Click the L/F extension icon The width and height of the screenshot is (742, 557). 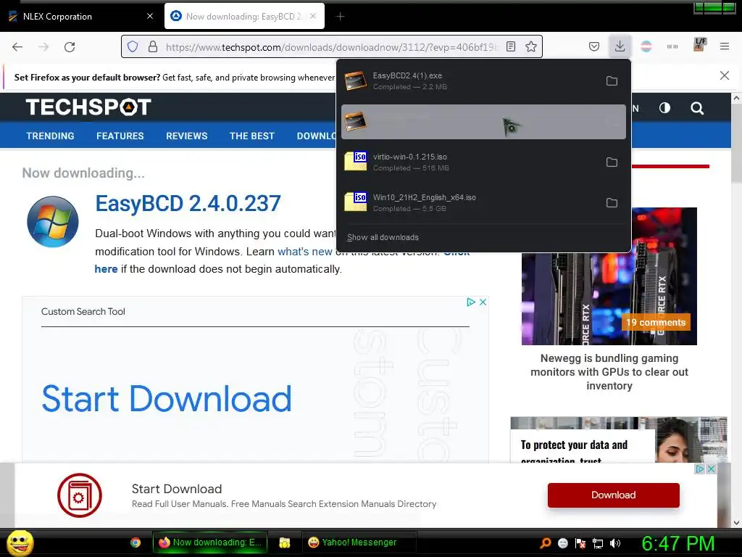(x=699, y=44)
